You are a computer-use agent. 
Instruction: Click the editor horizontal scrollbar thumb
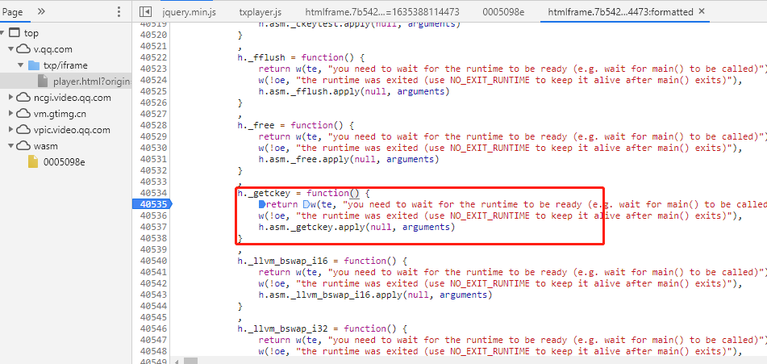(191, 361)
